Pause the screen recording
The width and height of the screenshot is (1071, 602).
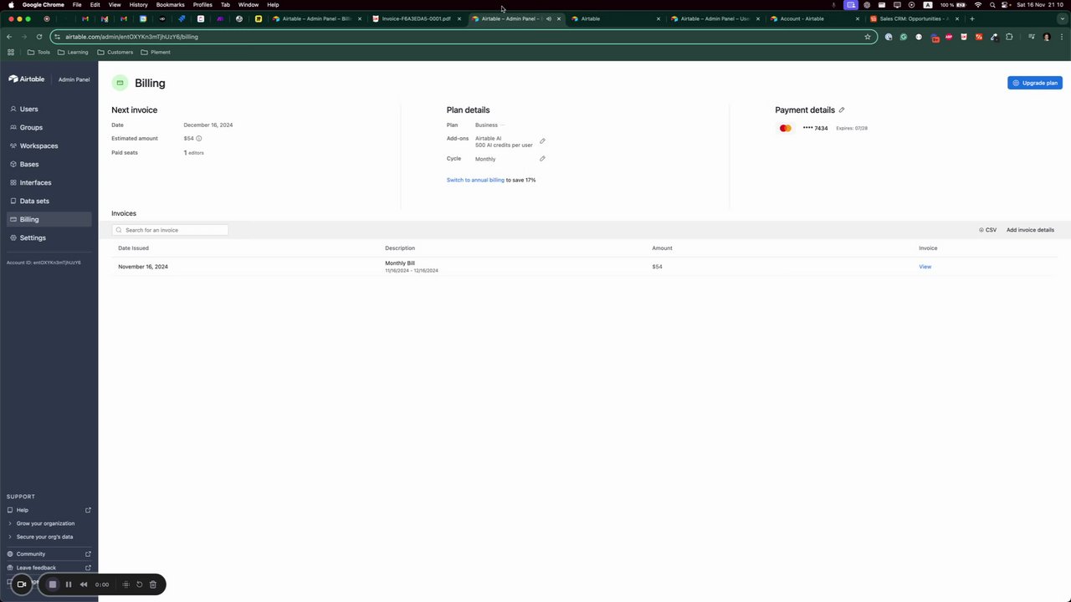tap(69, 584)
